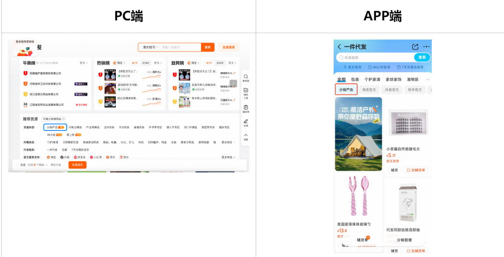Image resolution: width=504 pixels, height=257 pixels.
Task: Open 铺货单 in the APP bottom bar
Action: pos(362,240)
